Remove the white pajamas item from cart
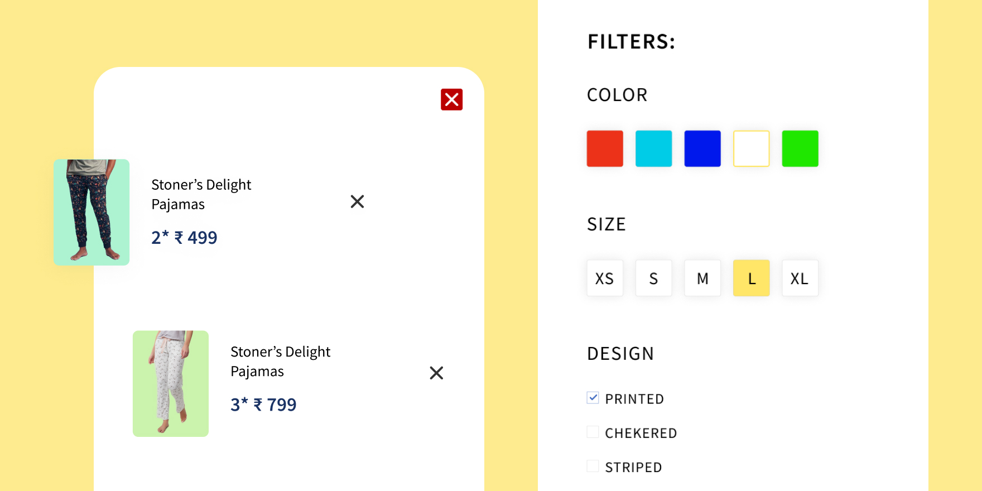 [x=436, y=373]
